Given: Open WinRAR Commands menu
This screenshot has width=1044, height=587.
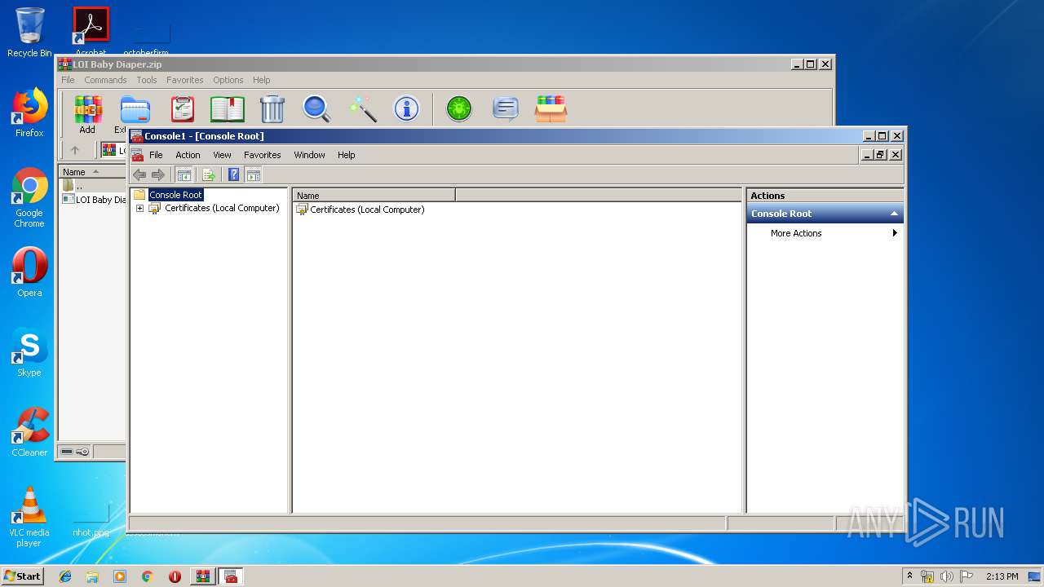Looking at the screenshot, I should [105, 80].
